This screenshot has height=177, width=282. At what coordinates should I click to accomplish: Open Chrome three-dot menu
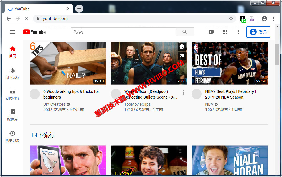273,19
